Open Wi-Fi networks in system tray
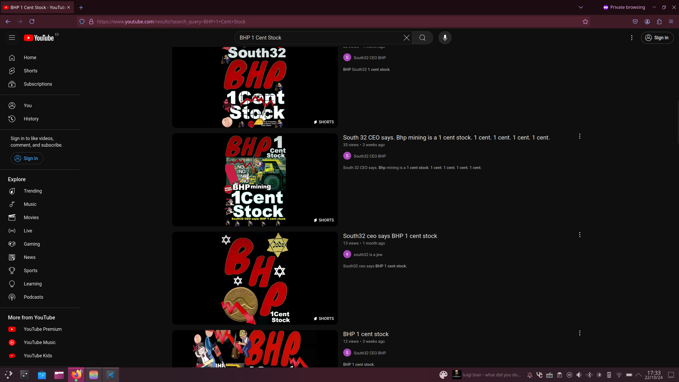The image size is (679, 382). (619, 375)
